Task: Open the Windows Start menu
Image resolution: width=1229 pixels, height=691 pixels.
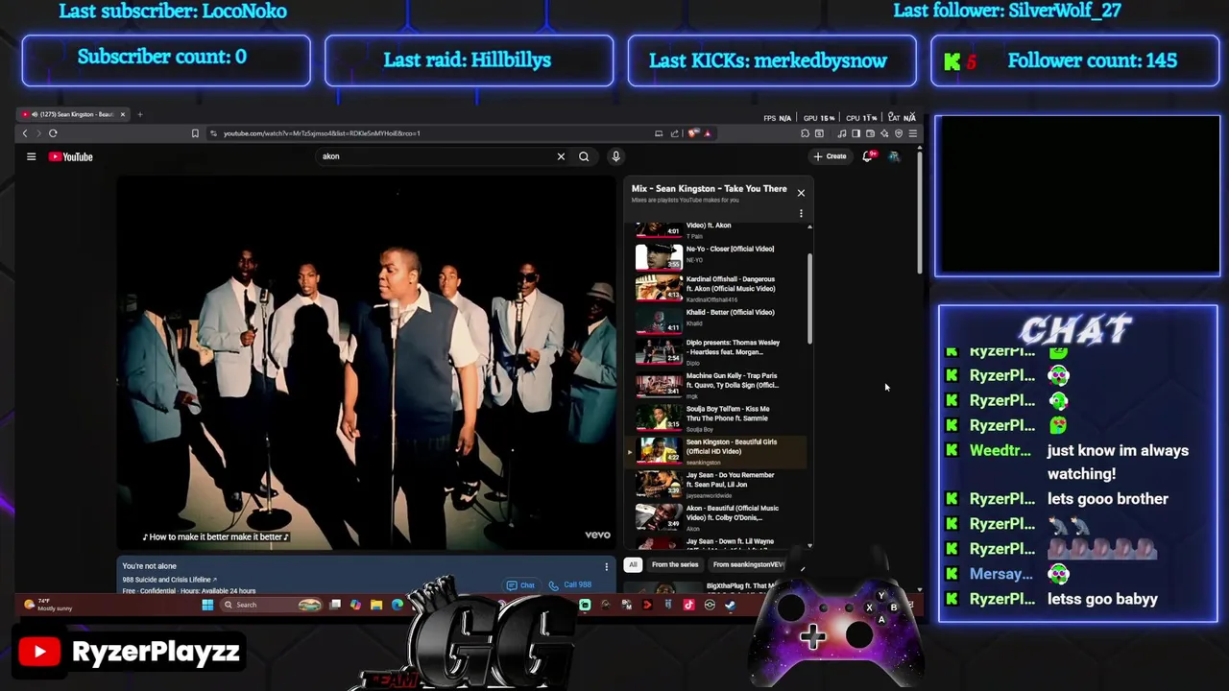Action: pyautogui.click(x=207, y=605)
